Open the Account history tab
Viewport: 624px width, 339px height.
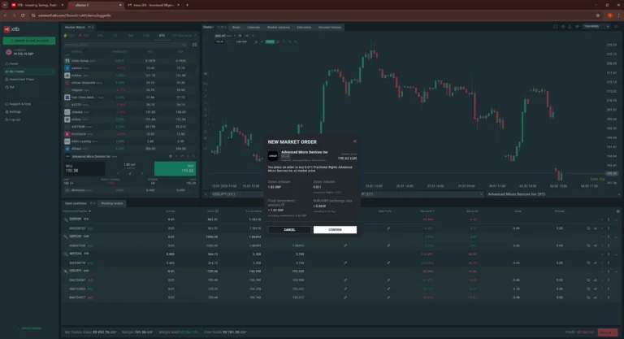[330, 28]
